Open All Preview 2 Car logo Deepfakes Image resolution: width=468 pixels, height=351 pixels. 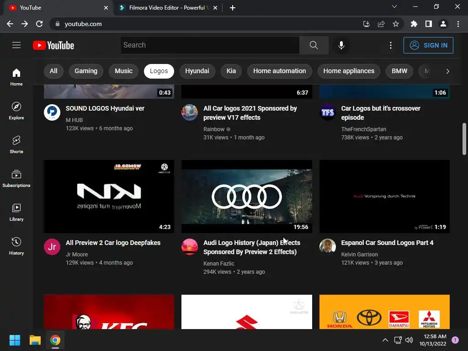coord(113,243)
